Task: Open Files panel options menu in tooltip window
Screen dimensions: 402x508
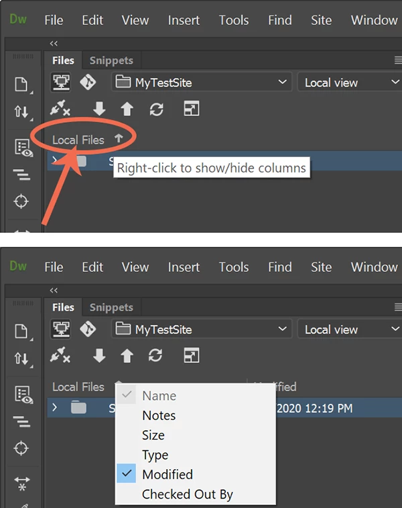Action: pyautogui.click(x=398, y=60)
